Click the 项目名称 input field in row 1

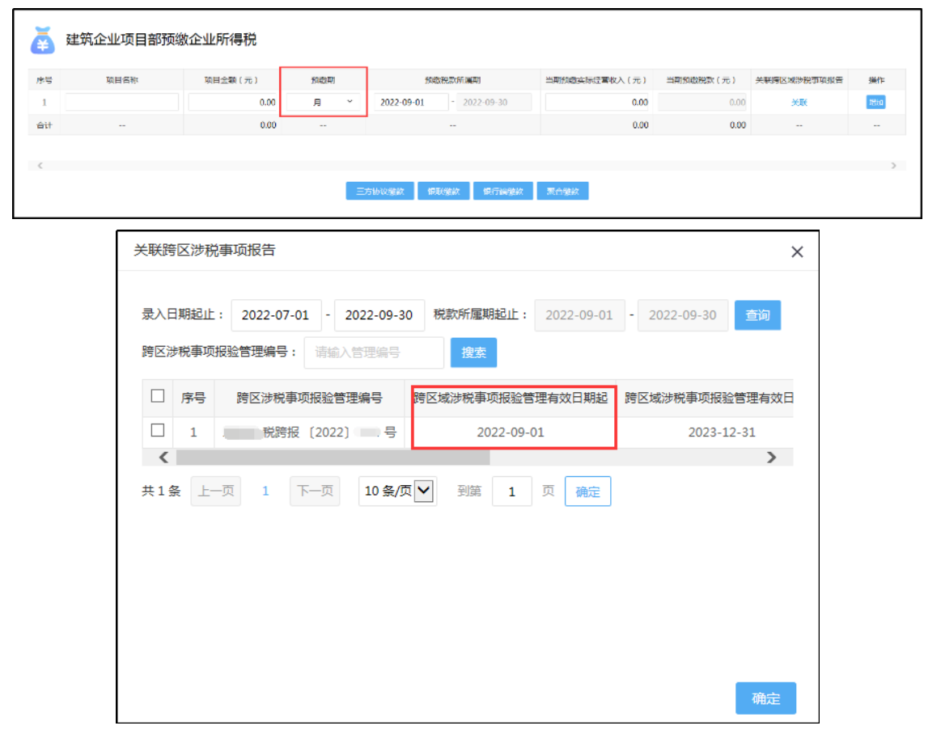pos(122,102)
